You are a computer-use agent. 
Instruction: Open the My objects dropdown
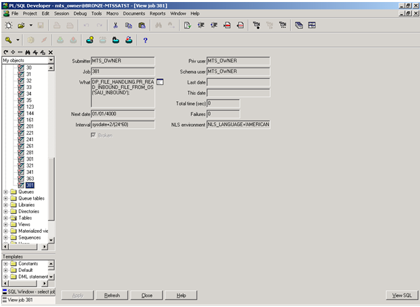[x=51, y=60]
